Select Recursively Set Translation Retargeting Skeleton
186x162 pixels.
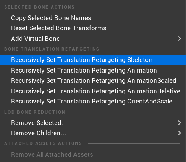coord(93,60)
